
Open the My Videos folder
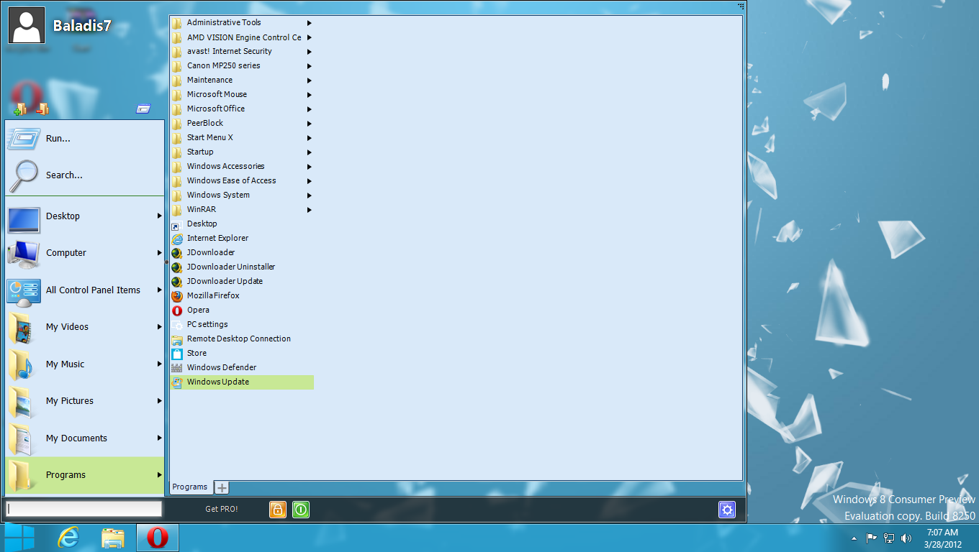(85, 327)
